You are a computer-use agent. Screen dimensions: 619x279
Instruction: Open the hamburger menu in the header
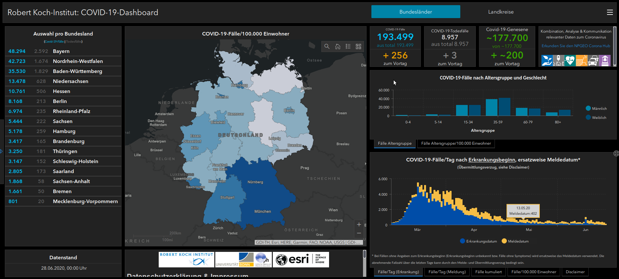pos(610,12)
